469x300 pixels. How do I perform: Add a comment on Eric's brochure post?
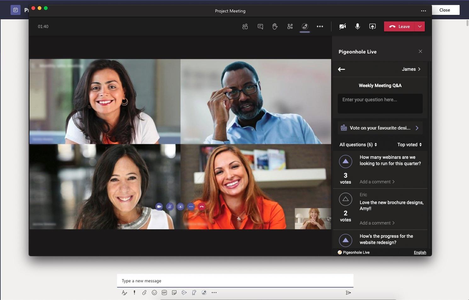(377, 223)
